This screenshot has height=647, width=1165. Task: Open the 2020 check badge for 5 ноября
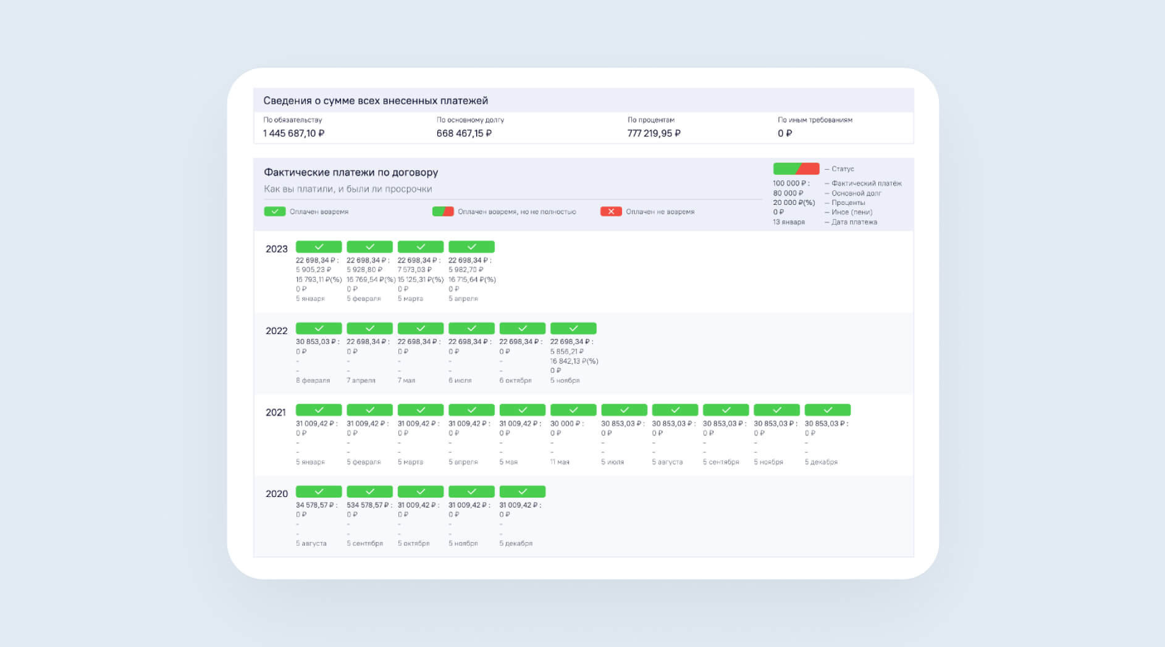[471, 491]
